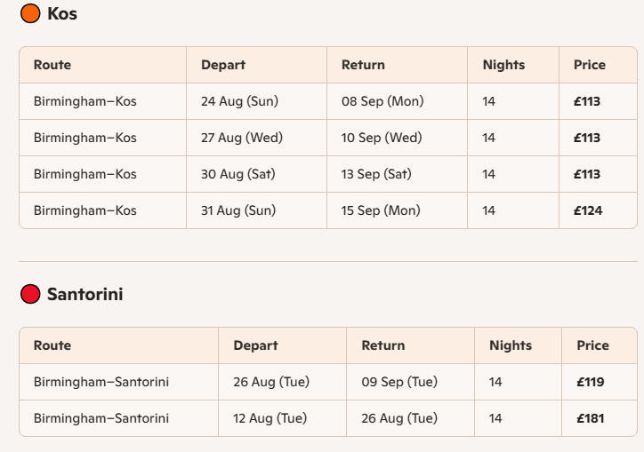The width and height of the screenshot is (644, 452).
Task: Click the £124 price for 31 Aug flight
Action: click(588, 210)
